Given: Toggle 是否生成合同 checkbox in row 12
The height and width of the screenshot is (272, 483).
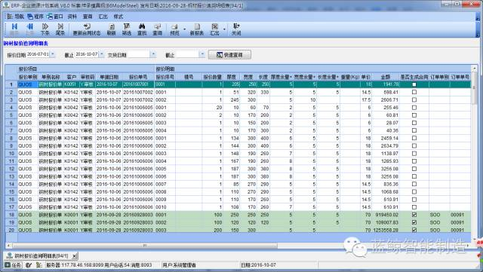Looking at the screenshot, I should tap(414, 169).
